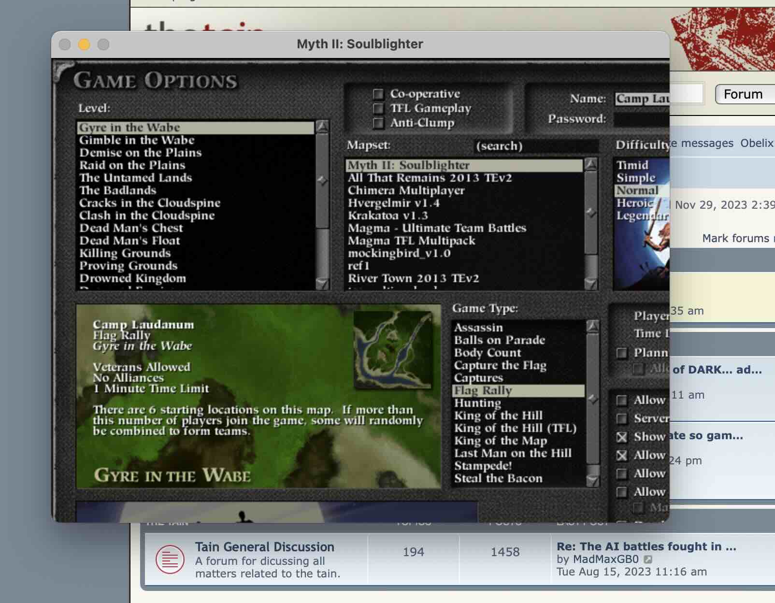Image resolution: width=775 pixels, height=603 pixels.
Task: Select Dead Man's Float level
Action: [x=195, y=241]
